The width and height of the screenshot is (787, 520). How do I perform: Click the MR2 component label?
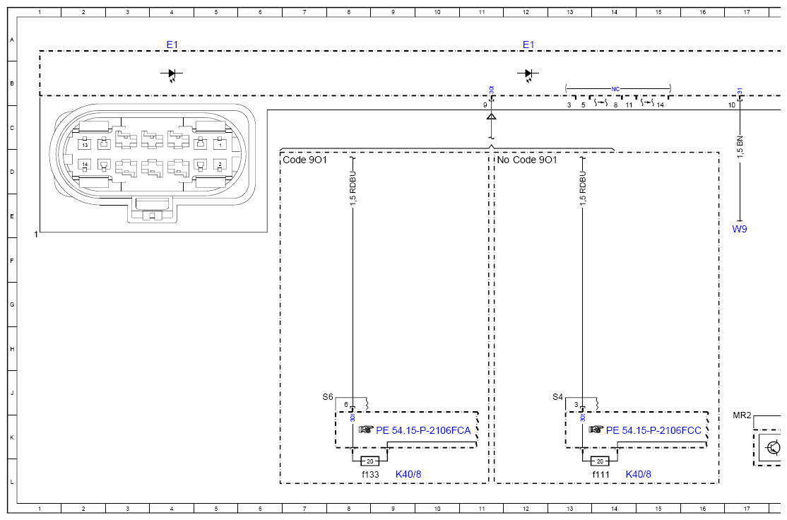[742, 415]
